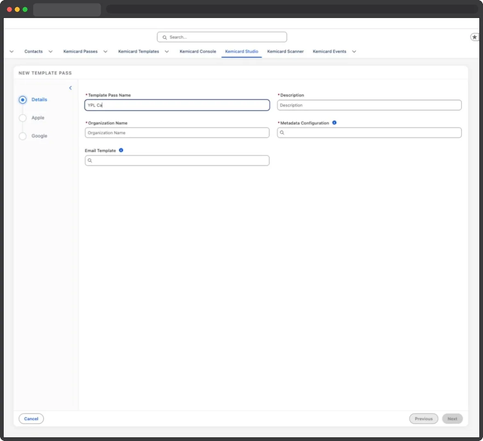Click the macOS green maximize window button
Viewport: 483px width, 441px height.
pyautogui.click(x=25, y=9)
